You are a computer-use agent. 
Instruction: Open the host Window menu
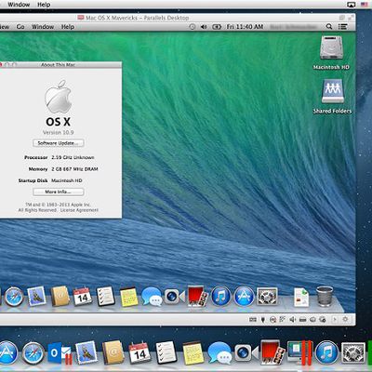coord(19,5)
